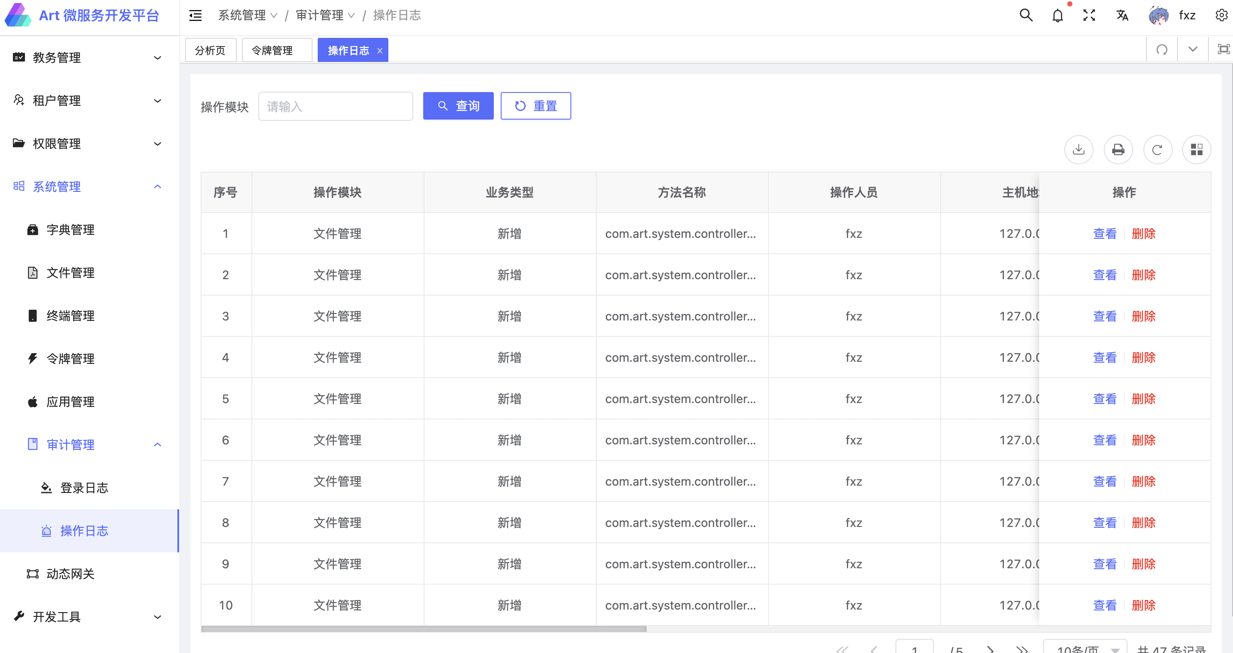
Task: Click 新增 cell in row 6
Action: pyautogui.click(x=510, y=440)
